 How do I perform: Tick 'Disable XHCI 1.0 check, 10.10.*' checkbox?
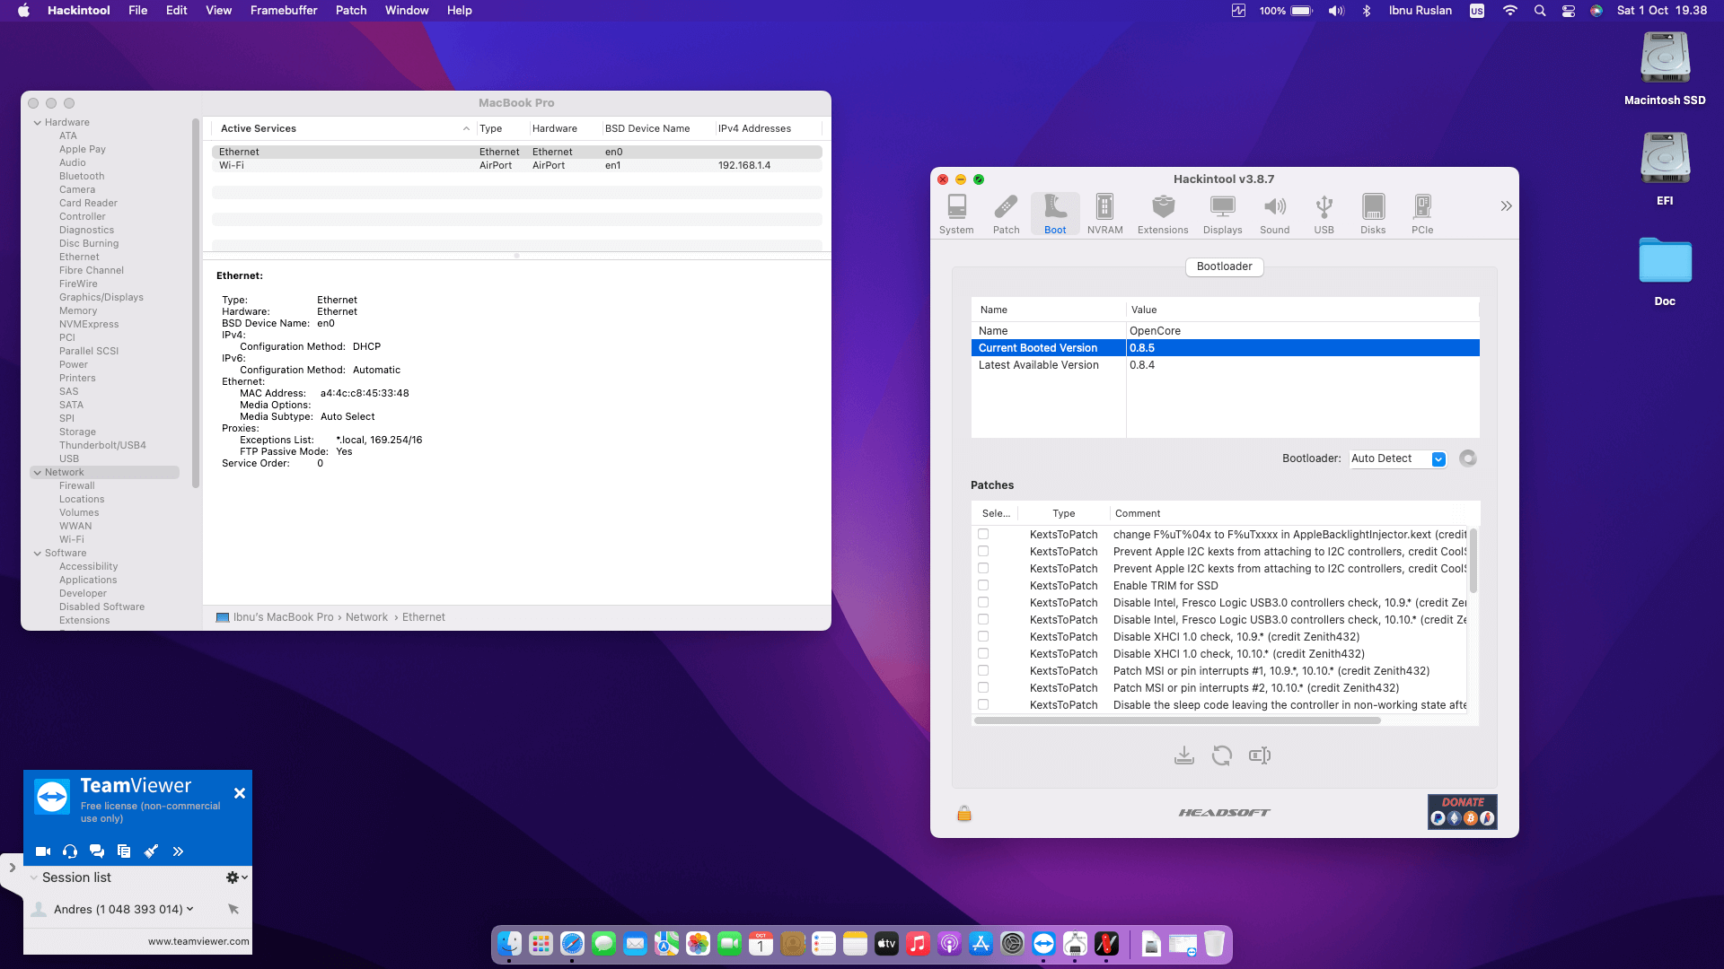983,654
